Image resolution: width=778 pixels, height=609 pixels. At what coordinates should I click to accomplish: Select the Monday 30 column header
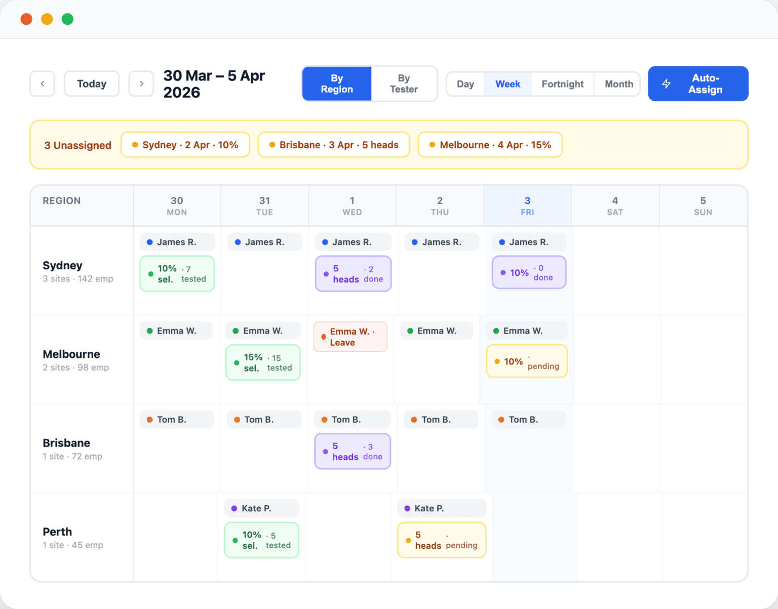coord(177,206)
